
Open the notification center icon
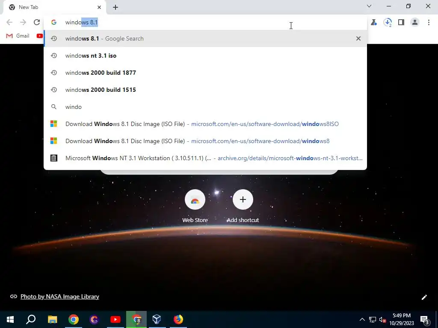[425, 319]
